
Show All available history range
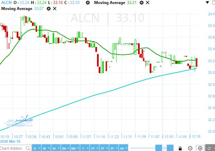tap(122, 148)
